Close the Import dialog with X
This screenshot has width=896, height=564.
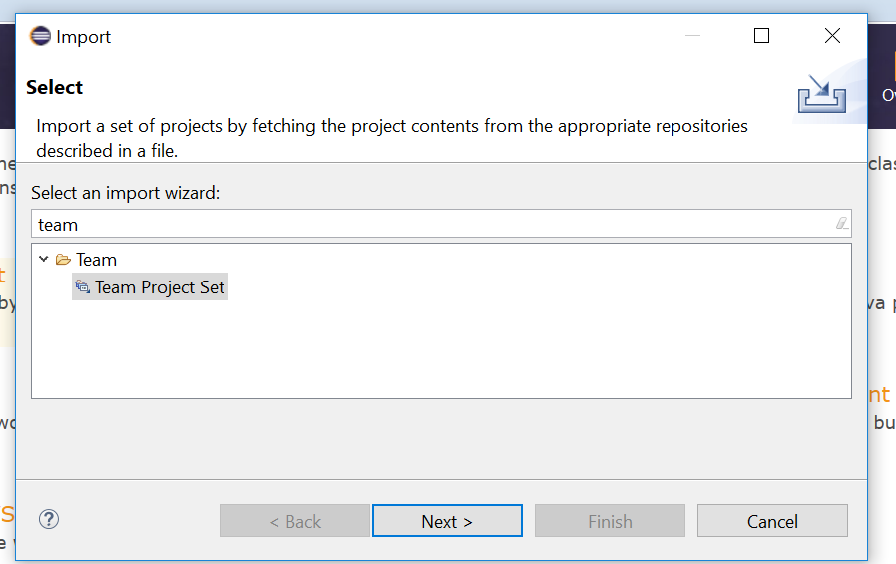click(x=832, y=36)
